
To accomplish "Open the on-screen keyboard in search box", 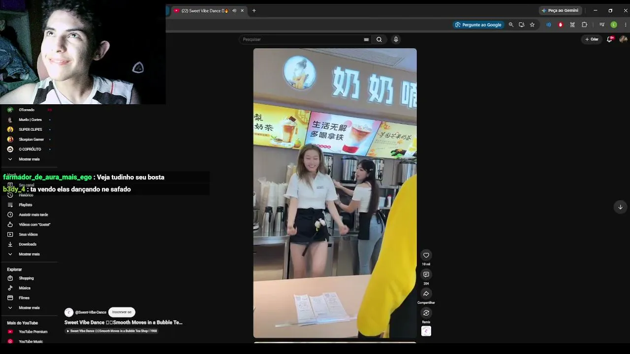I will pyautogui.click(x=366, y=39).
